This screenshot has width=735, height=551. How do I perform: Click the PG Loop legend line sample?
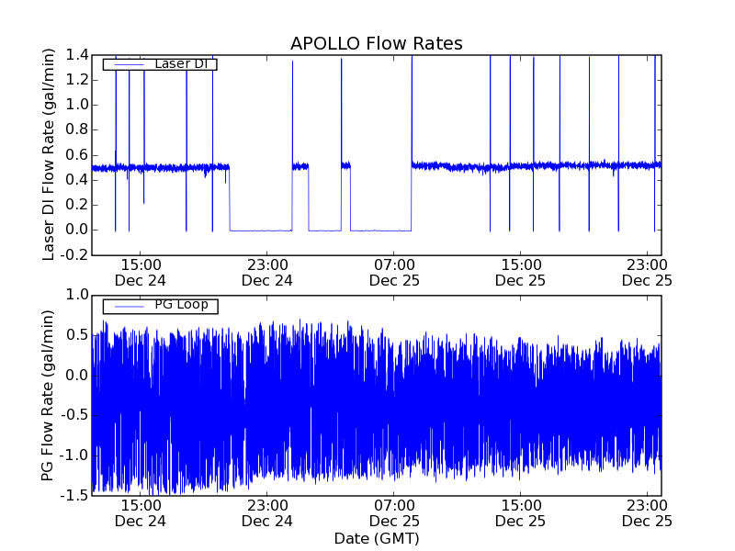(x=129, y=307)
